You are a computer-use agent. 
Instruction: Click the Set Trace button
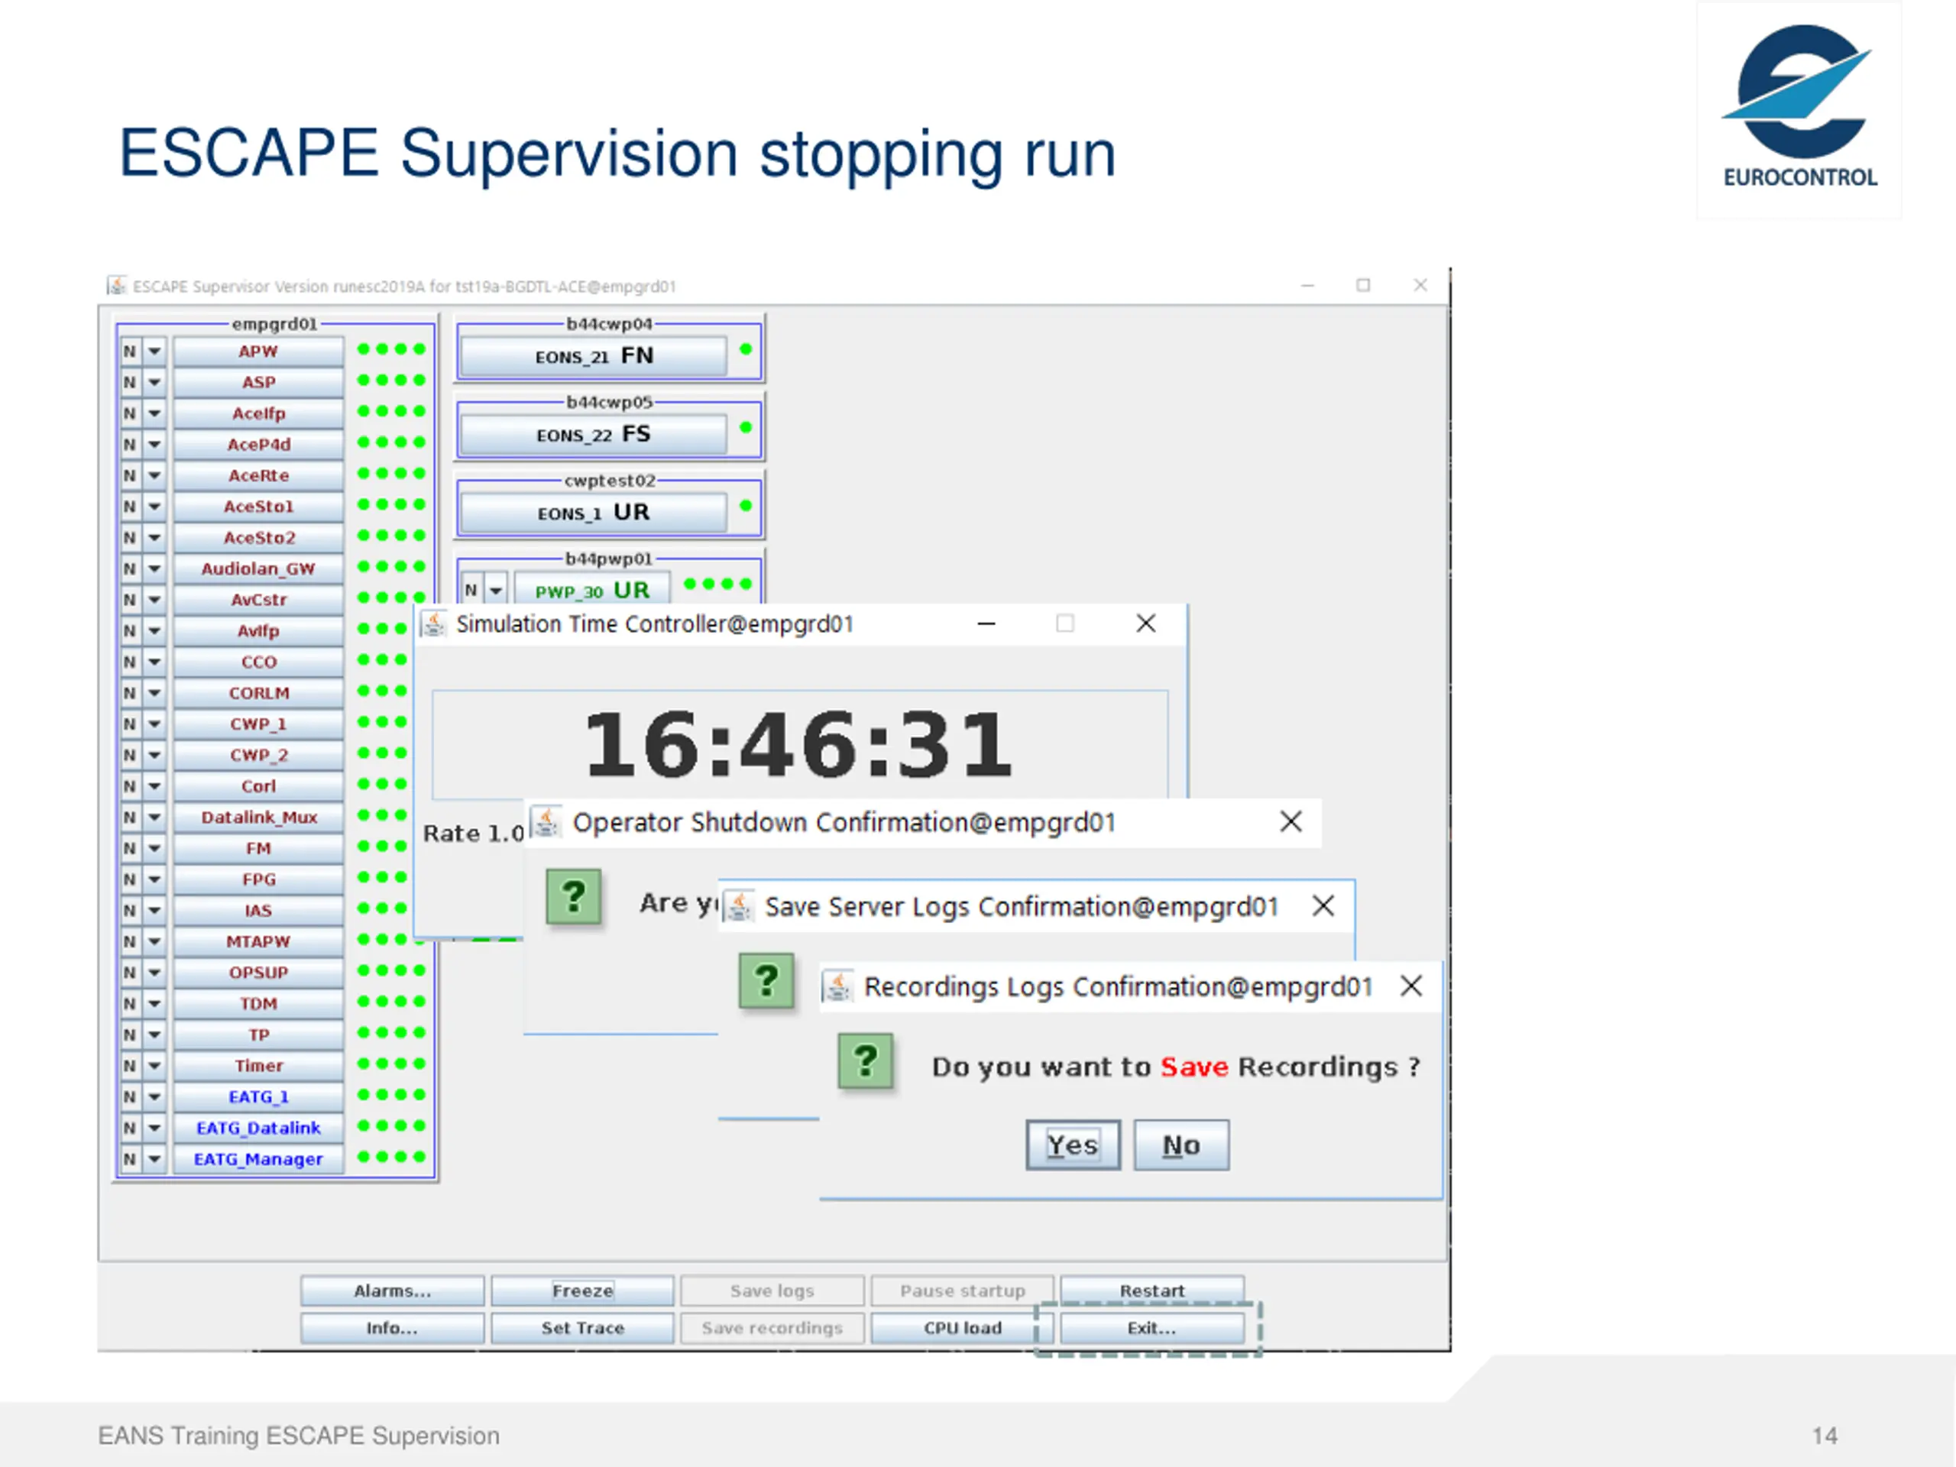tap(583, 1328)
